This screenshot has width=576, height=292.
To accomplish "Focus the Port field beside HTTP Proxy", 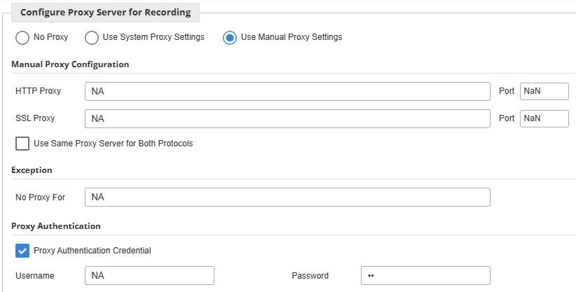I will (x=544, y=91).
